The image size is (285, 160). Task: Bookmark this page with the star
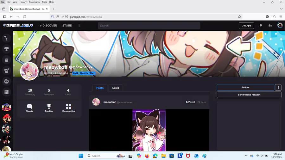[x=239, y=17]
